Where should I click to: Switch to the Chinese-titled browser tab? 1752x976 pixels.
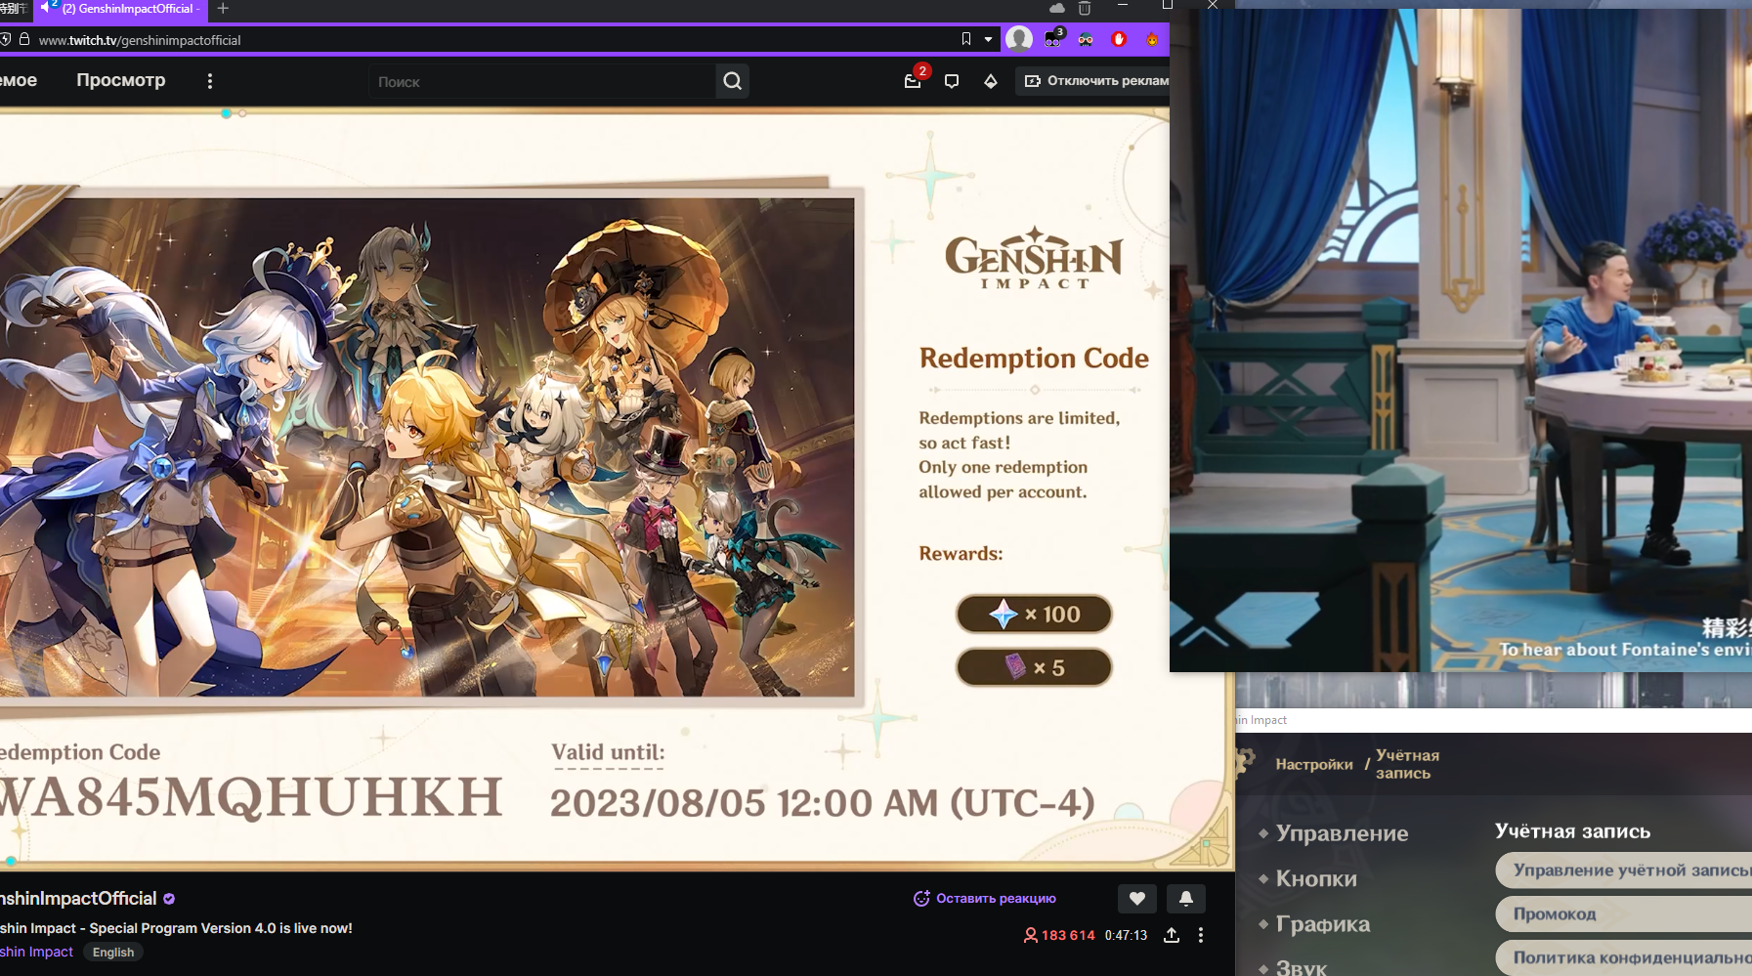click(x=15, y=9)
